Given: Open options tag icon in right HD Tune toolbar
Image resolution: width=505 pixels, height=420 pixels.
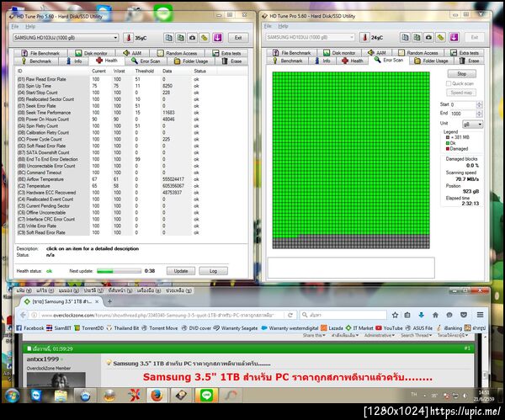Looking at the screenshot, I should 440,37.
